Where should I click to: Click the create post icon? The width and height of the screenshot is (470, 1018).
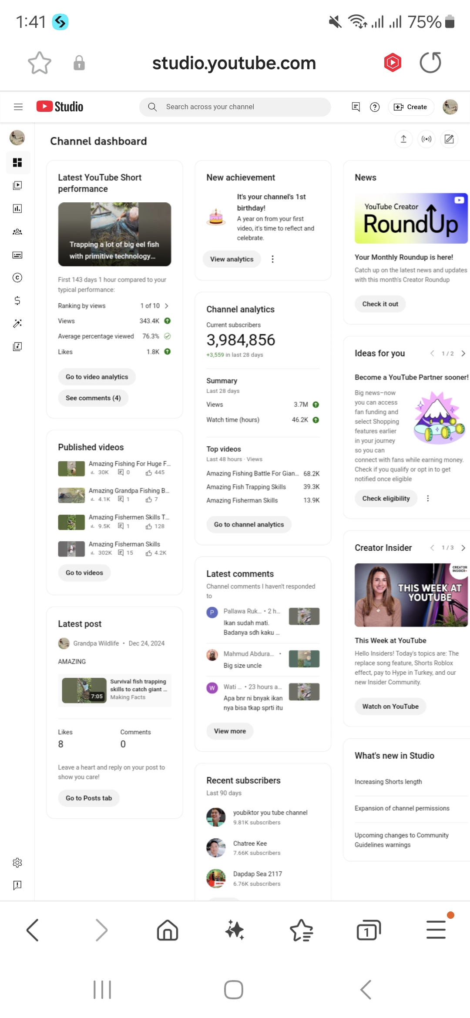(x=449, y=139)
